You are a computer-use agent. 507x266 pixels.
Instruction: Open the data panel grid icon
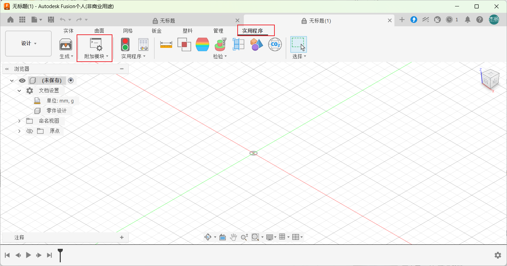click(x=22, y=20)
